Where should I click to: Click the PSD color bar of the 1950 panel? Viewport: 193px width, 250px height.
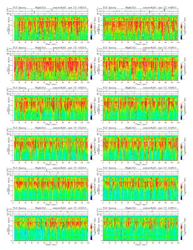click(x=181, y=71)
